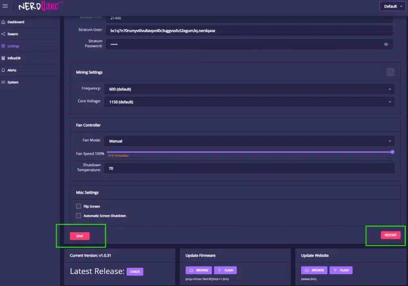The width and height of the screenshot is (408, 286).
Task: Enable the Flip Screen checkbox
Action: click(x=78, y=206)
